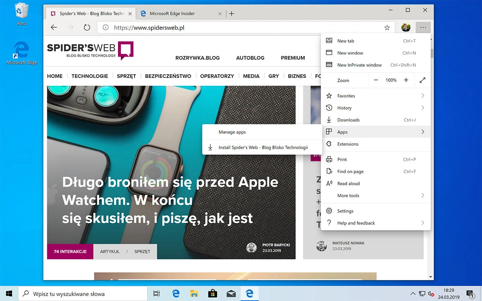Add page to favorites with star icon
Image resolution: width=482 pixels, height=301 pixels.
click(x=387, y=28)
